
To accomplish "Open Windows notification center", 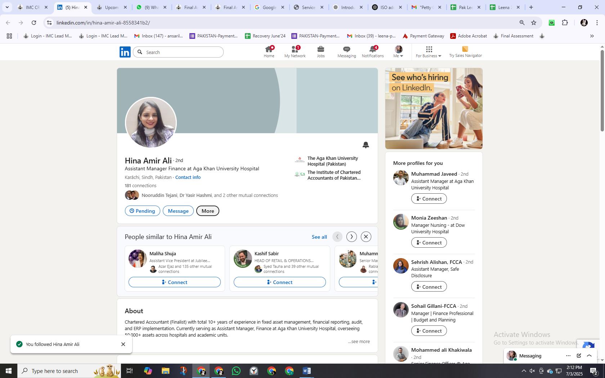I will (x=594, y=371).
